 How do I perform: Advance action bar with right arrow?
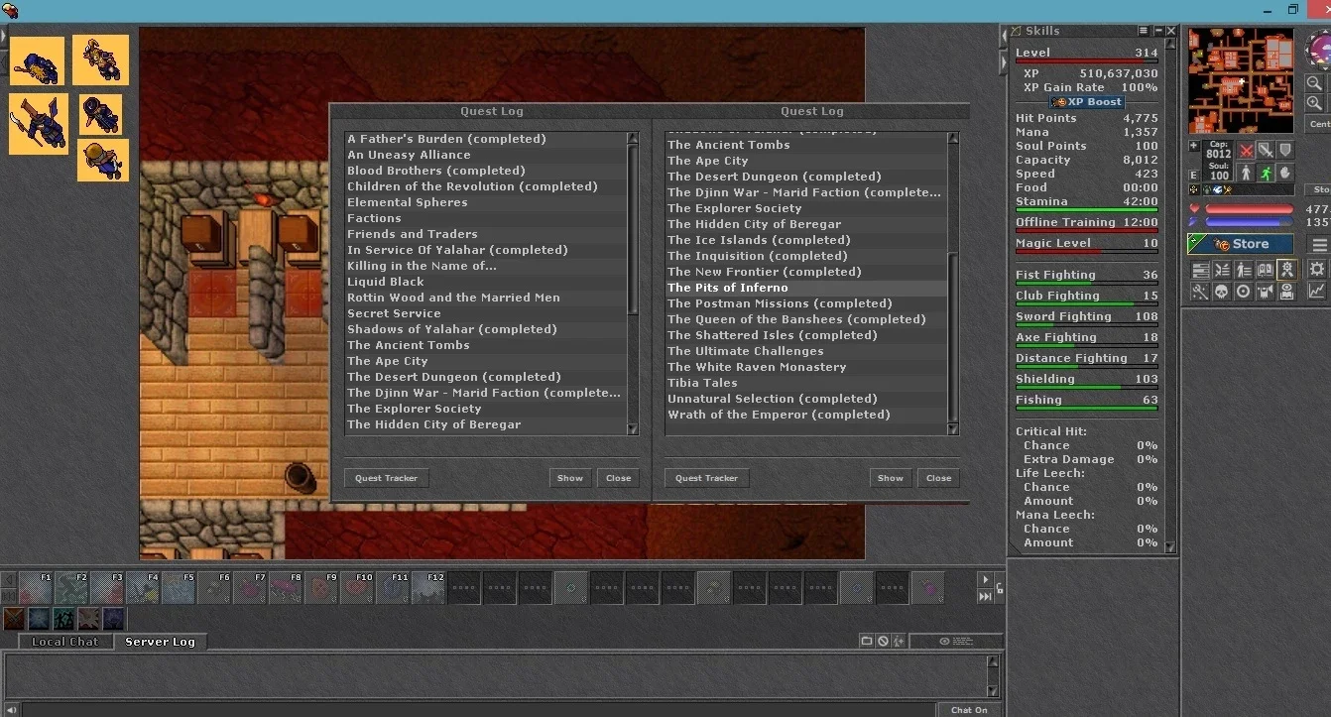[985, 580]
